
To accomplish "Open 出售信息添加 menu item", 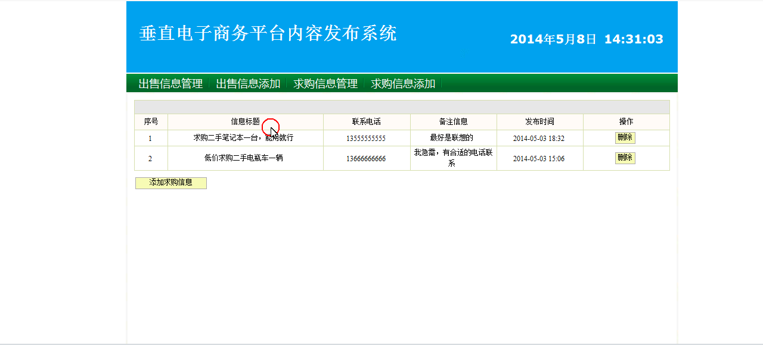I will click(x=248, y=84).
